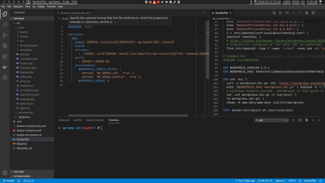
Task: Close the docker-compose.dev.yml tab
Action: point(92,13)
